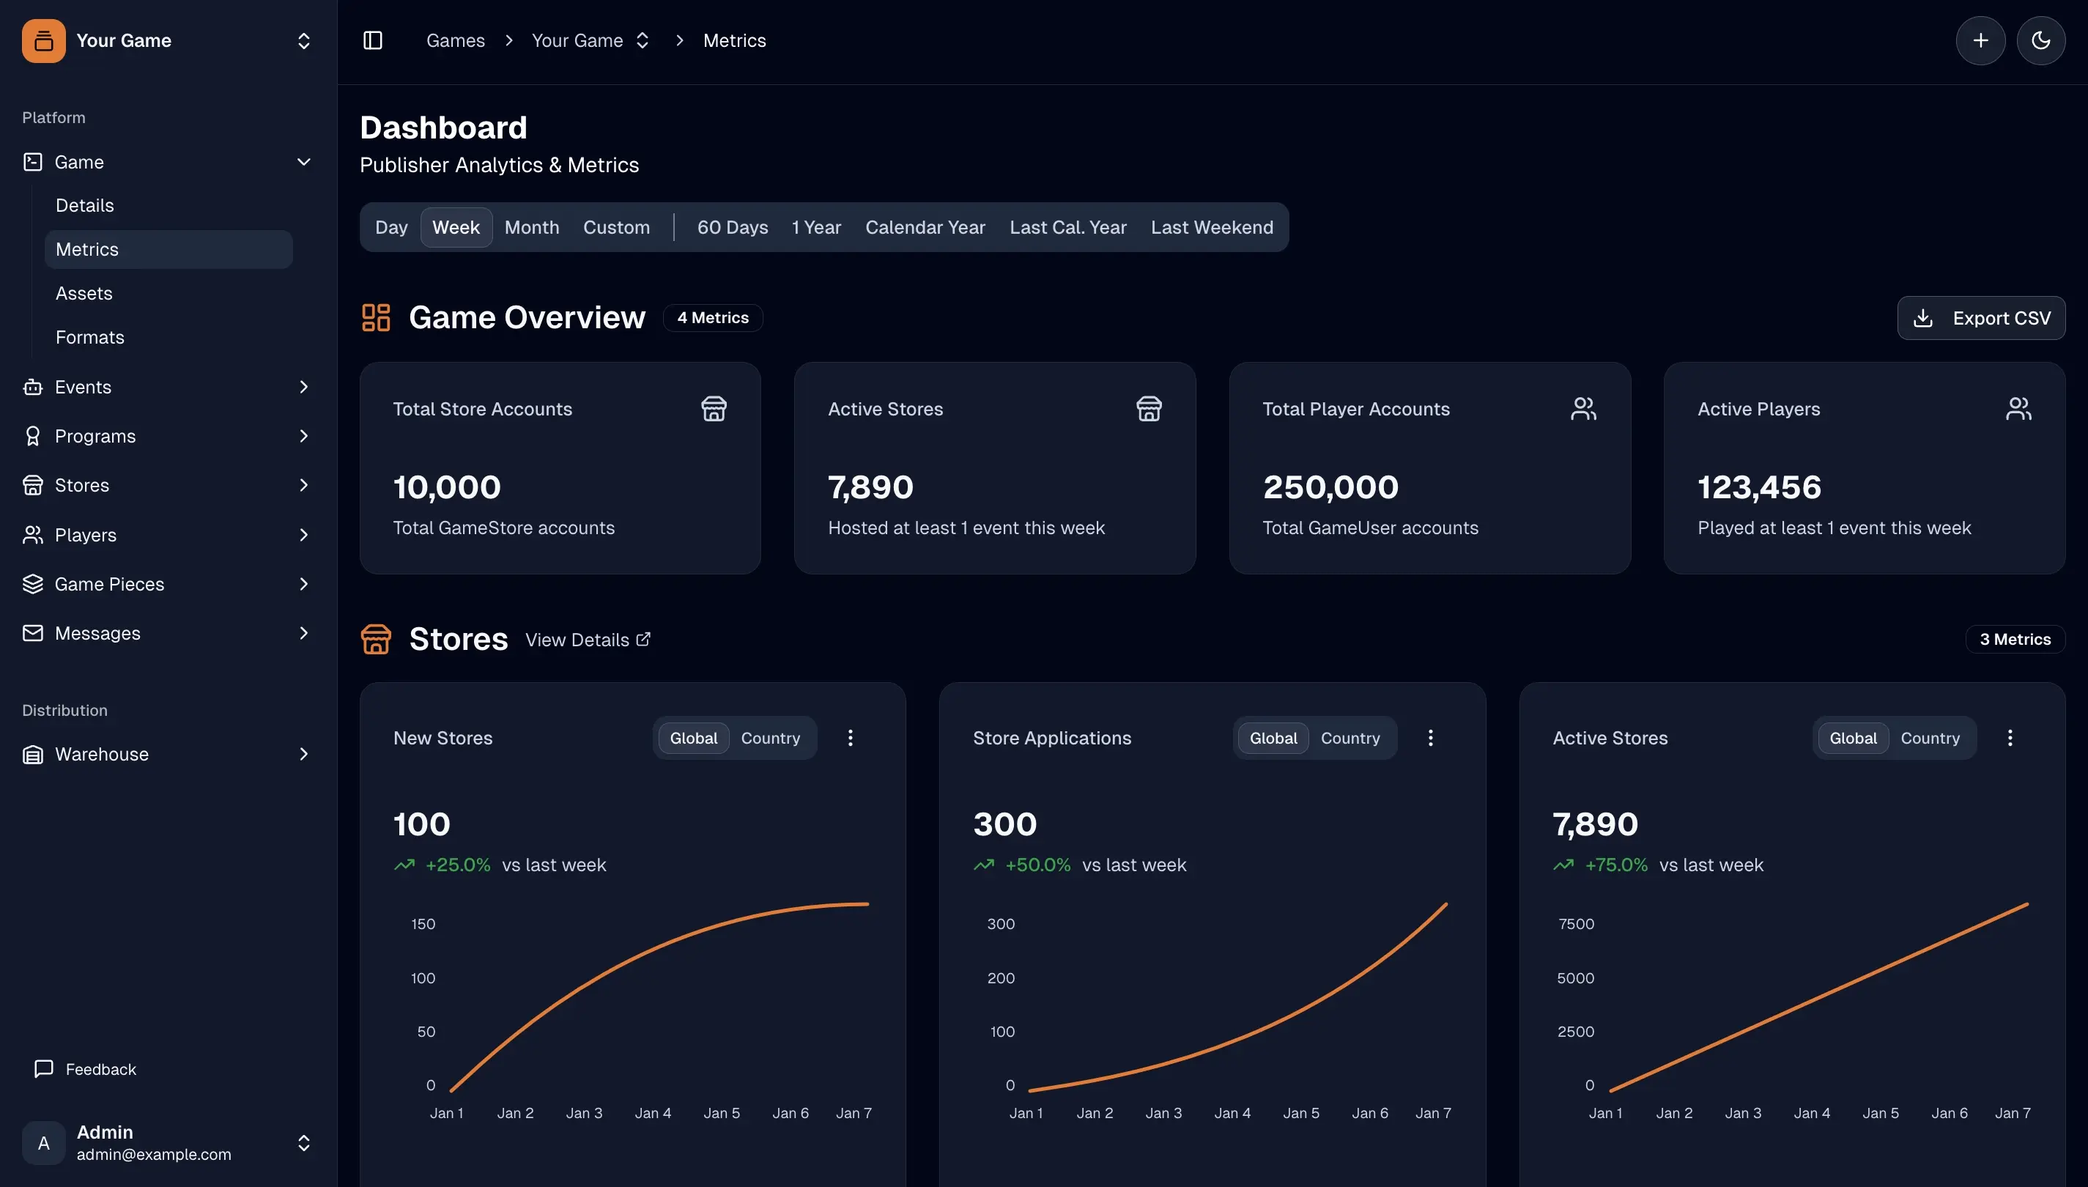
Task: Select the Month time range
Action: click(x=531, y=226)
